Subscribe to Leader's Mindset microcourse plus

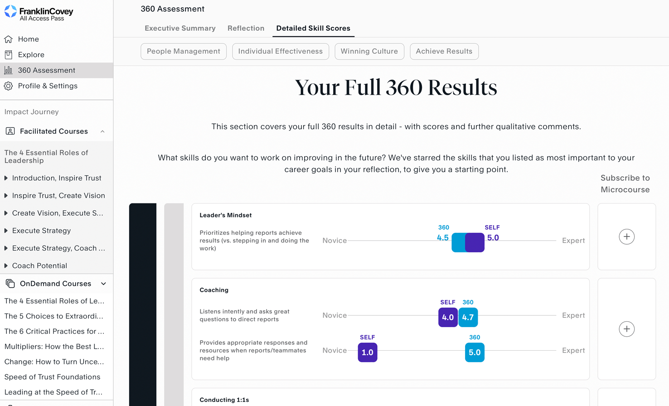pyautogui.click(x=626, y=237)
